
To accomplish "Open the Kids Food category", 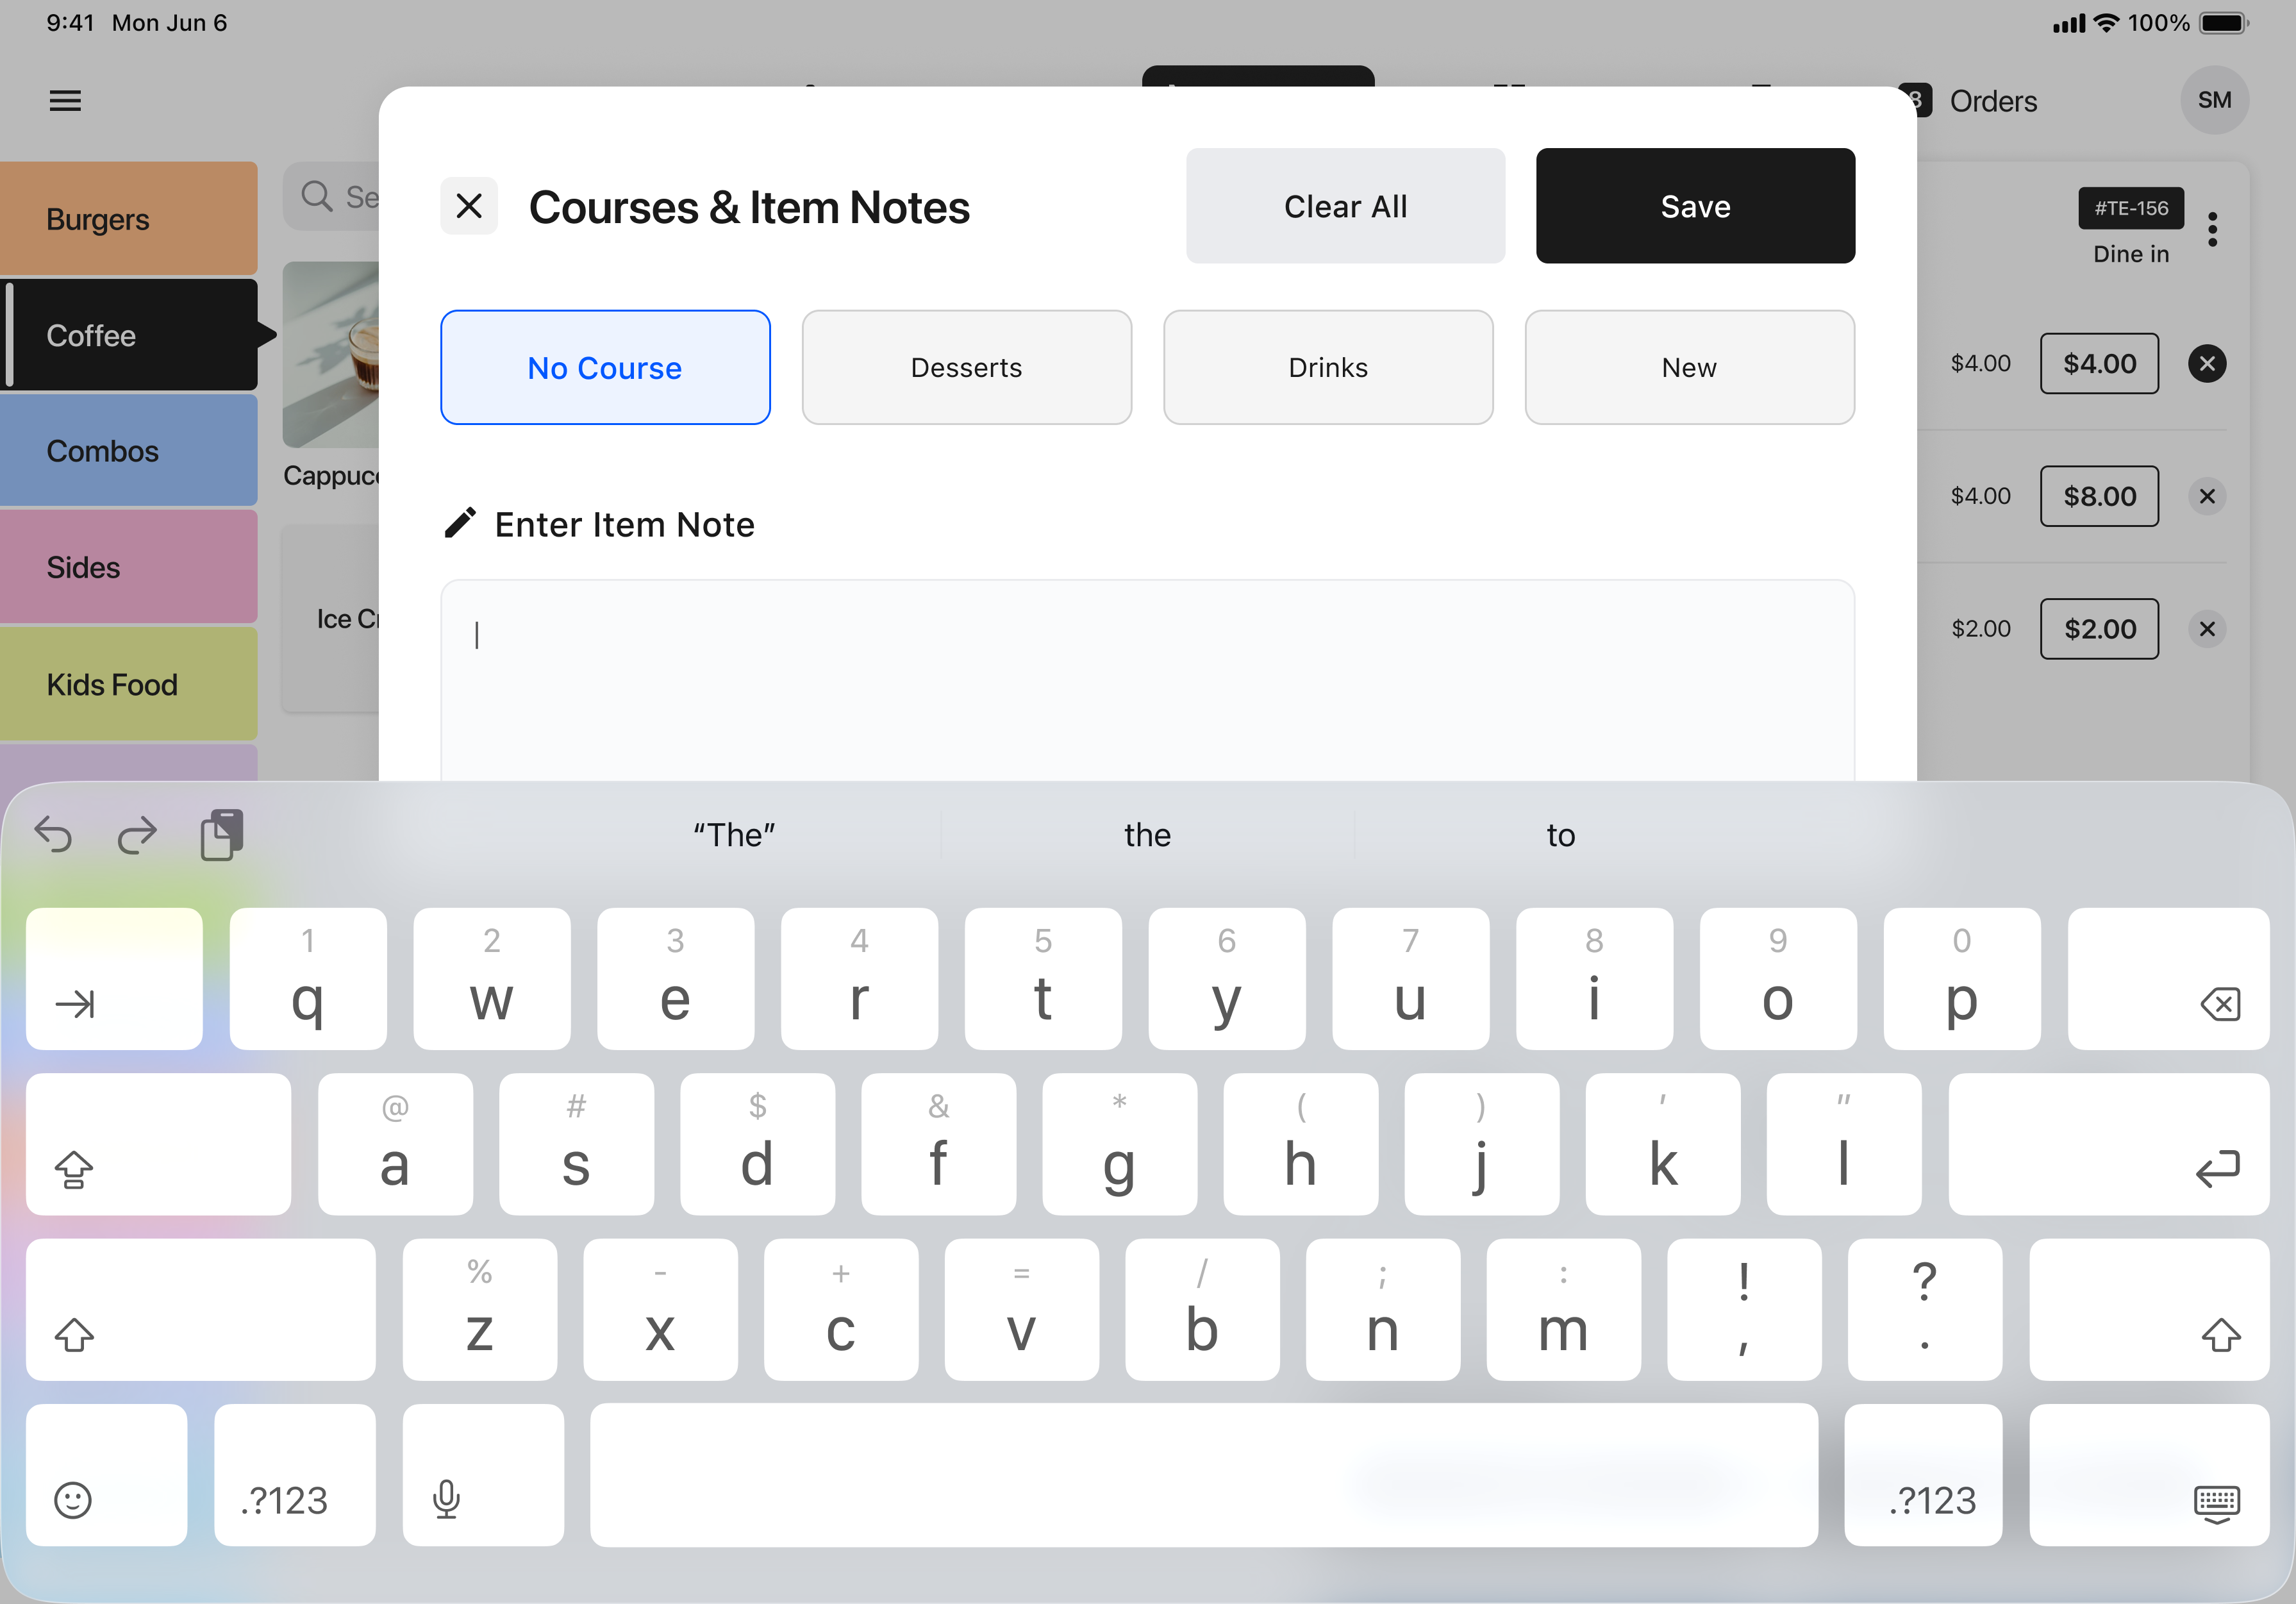I will tap(128, 684).
